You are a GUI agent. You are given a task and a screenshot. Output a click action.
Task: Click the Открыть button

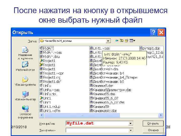pyautogui.click(x=153, y=123)
